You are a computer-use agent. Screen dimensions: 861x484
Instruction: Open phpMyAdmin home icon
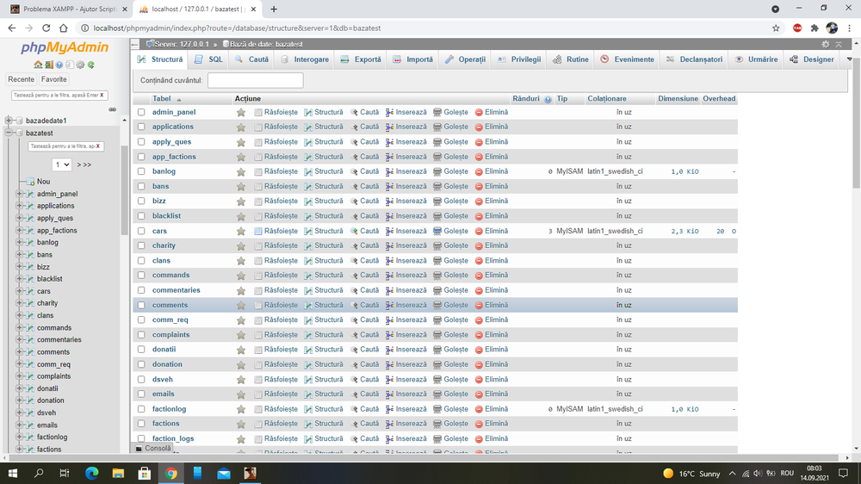[38, 65]
